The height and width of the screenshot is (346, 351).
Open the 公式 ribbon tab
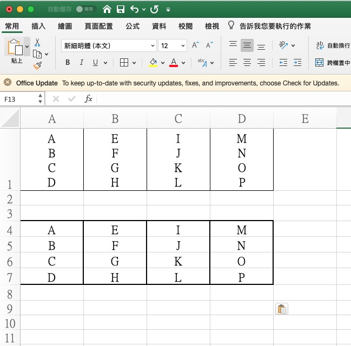click(x=133, y=26)
